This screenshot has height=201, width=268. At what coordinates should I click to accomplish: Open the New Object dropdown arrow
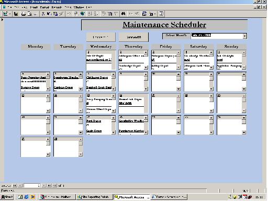coord(155,14)
